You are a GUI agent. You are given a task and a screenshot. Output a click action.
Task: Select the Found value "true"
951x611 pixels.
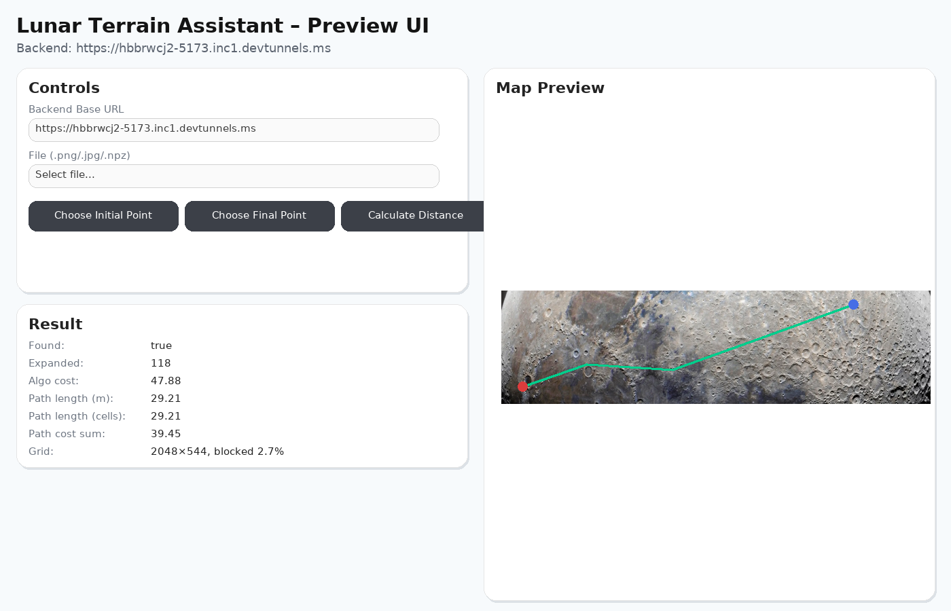[x=161, y=346]
